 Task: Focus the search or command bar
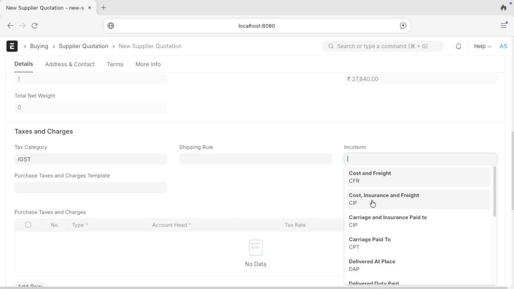click(x=384, y=46)
